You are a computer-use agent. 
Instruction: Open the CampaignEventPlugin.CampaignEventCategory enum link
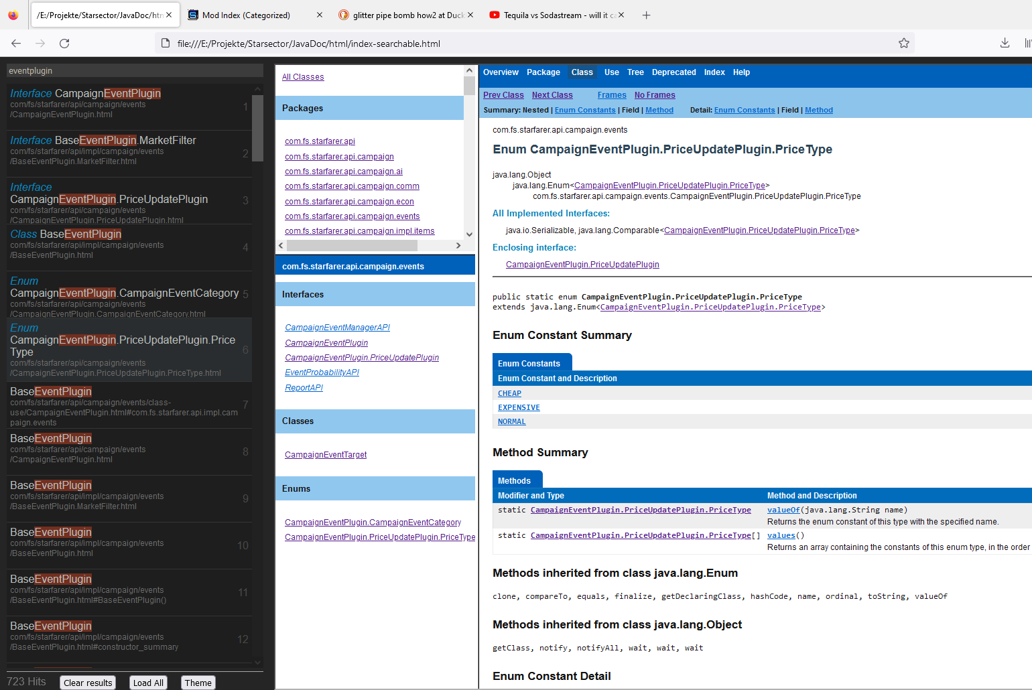point(373,523)
